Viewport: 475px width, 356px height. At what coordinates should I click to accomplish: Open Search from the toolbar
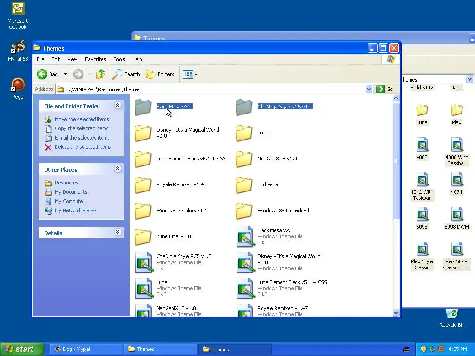click(126, 74)
